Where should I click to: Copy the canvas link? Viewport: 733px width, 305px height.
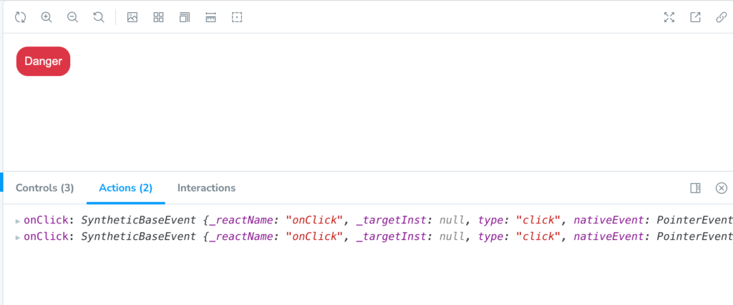click(x=722, y=17)
